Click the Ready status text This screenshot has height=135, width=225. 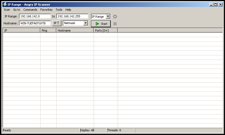7,130
